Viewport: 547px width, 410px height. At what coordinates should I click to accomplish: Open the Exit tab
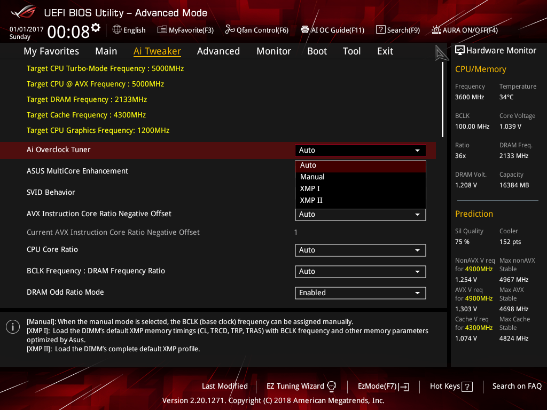point(385,51)
